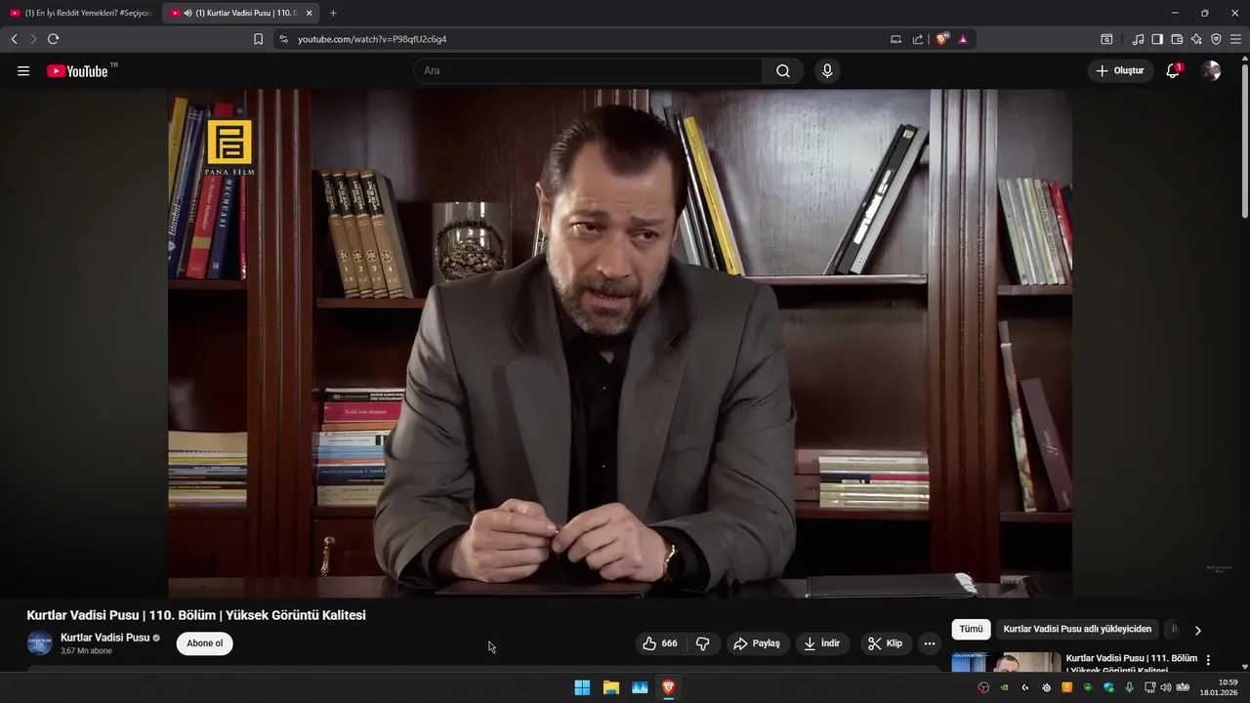
Task: Click the share page icon in address bar
Action: 918,39
